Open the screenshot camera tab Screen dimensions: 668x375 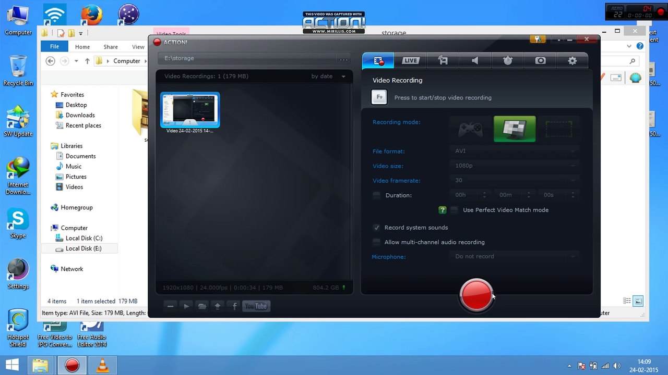(540, 60)
